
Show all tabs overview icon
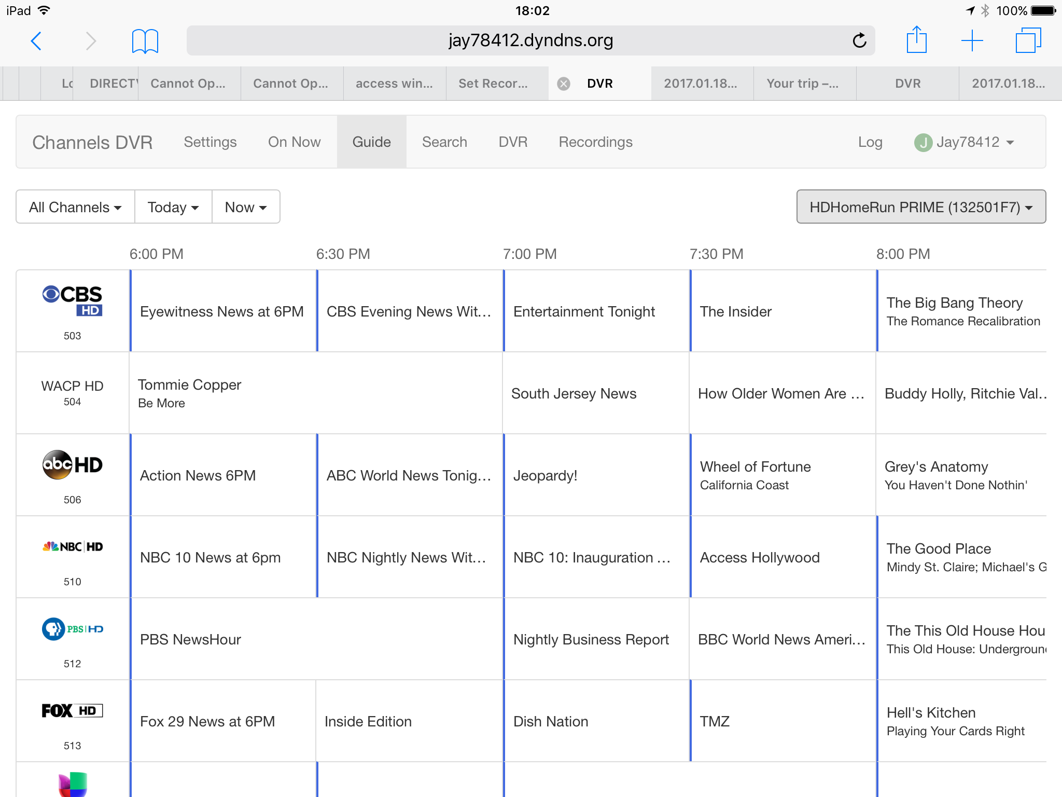(x=1028, y=40)
